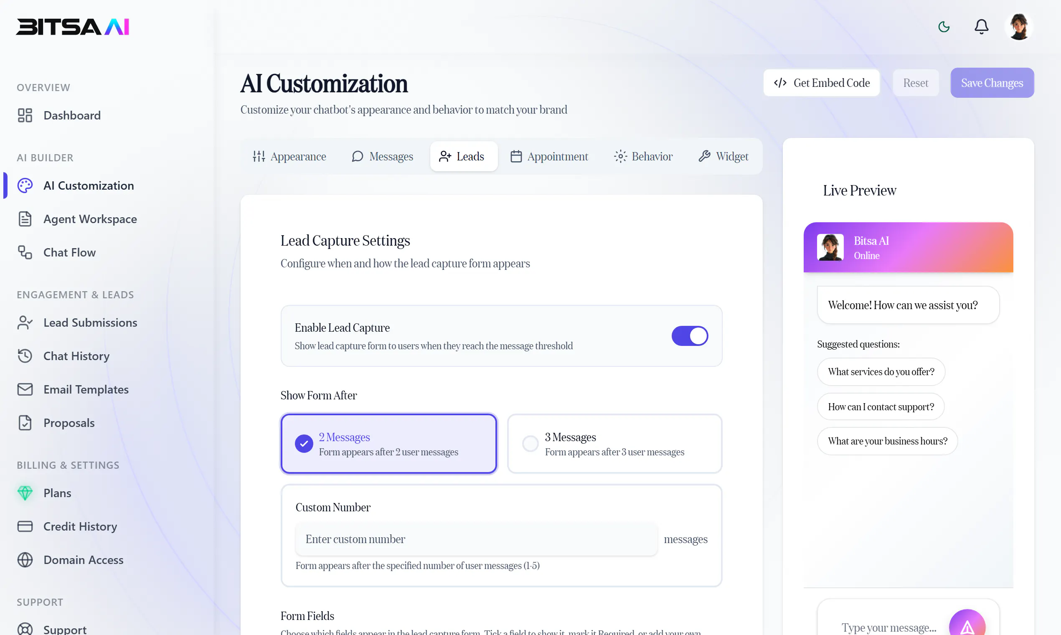Focus the Type your message field
1061x635 pixels.
[889, 628]
